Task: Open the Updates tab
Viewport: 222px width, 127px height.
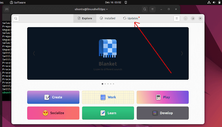Action: [131, 18]
